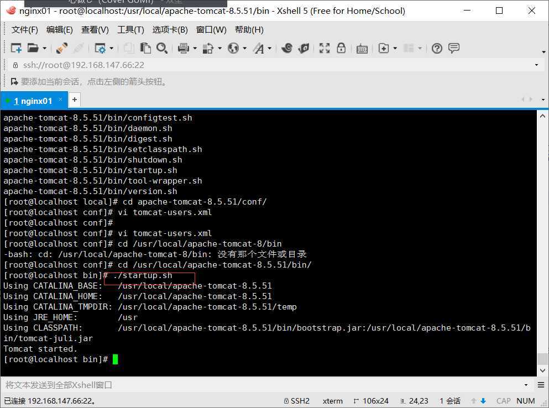Open the 工具(T) menu
549x408 pixels.
coord(130,30)
